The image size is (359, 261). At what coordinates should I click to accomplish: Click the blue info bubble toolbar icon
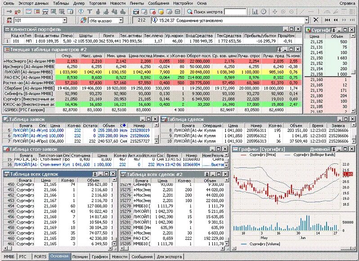[81, 11]
